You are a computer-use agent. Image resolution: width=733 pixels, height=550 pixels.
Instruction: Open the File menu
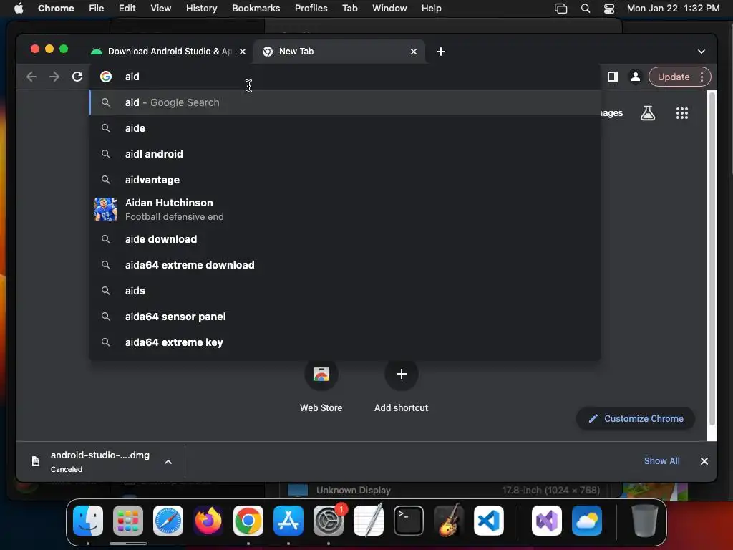point(97,9)
